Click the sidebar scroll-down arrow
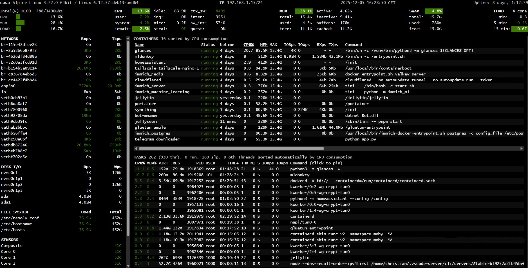 [128, 265]
